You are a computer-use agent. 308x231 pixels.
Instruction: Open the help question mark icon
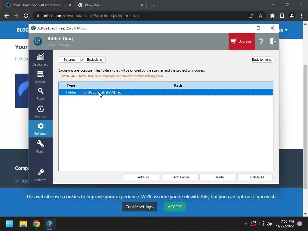tap(261, 42)
